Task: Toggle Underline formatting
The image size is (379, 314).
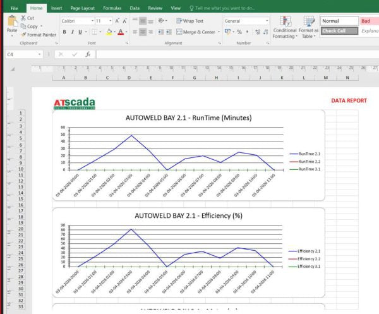Action: tap(80, 32)
